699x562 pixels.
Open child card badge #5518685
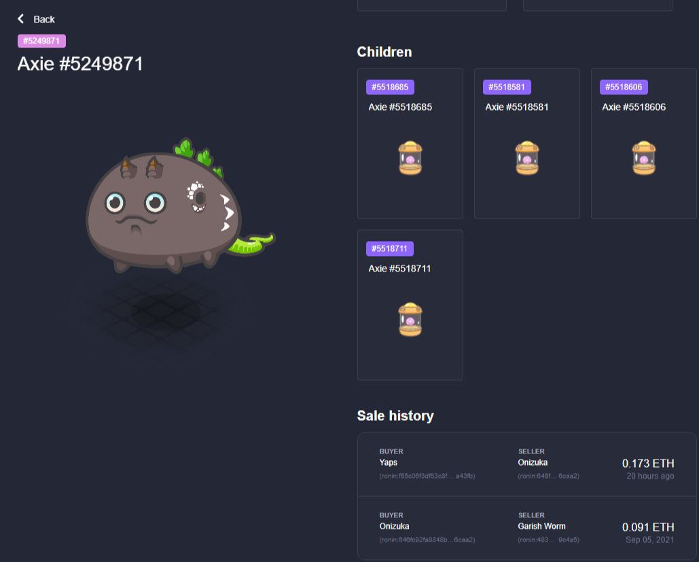[390, 87]
